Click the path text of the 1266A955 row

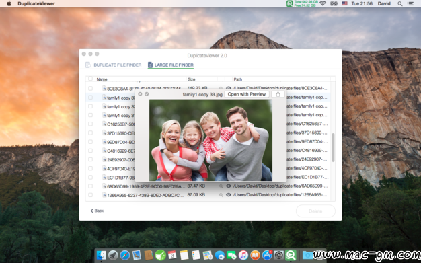tap(280, 195)
